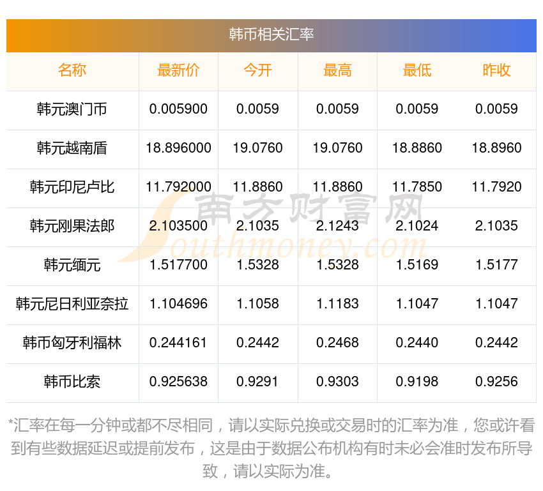
Task: Click the 韩币匈牙利福林 row name
Action: click(x=72, y=343)
